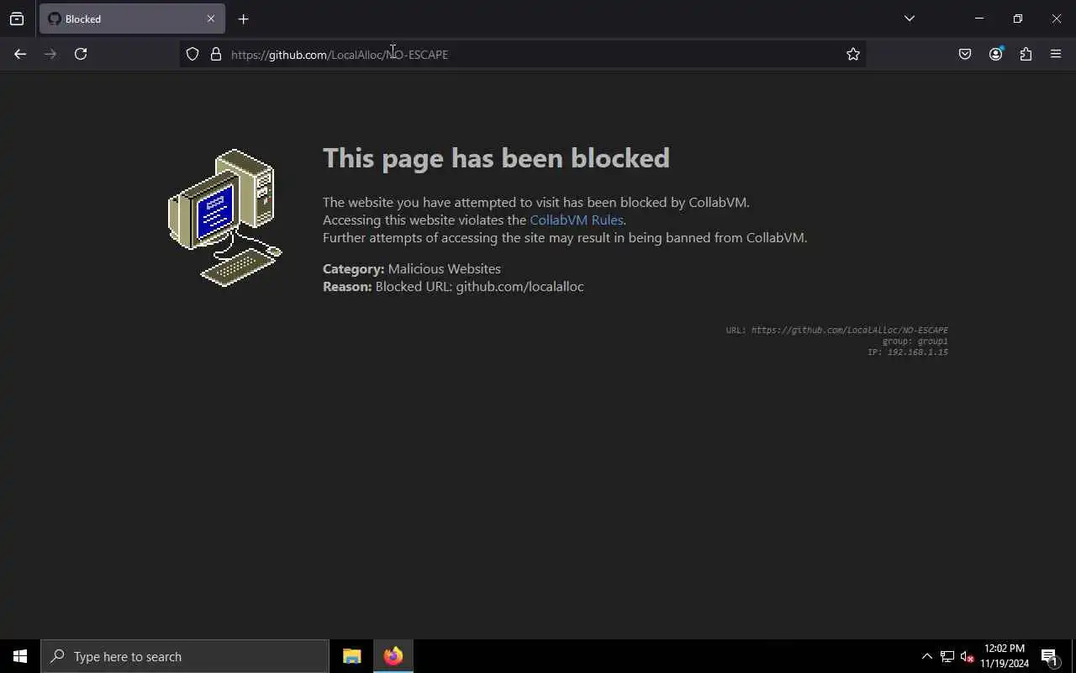This screenshot has height=673, width=1076.
Task: Click the retro computer image
Action: [x=225, y=218]
